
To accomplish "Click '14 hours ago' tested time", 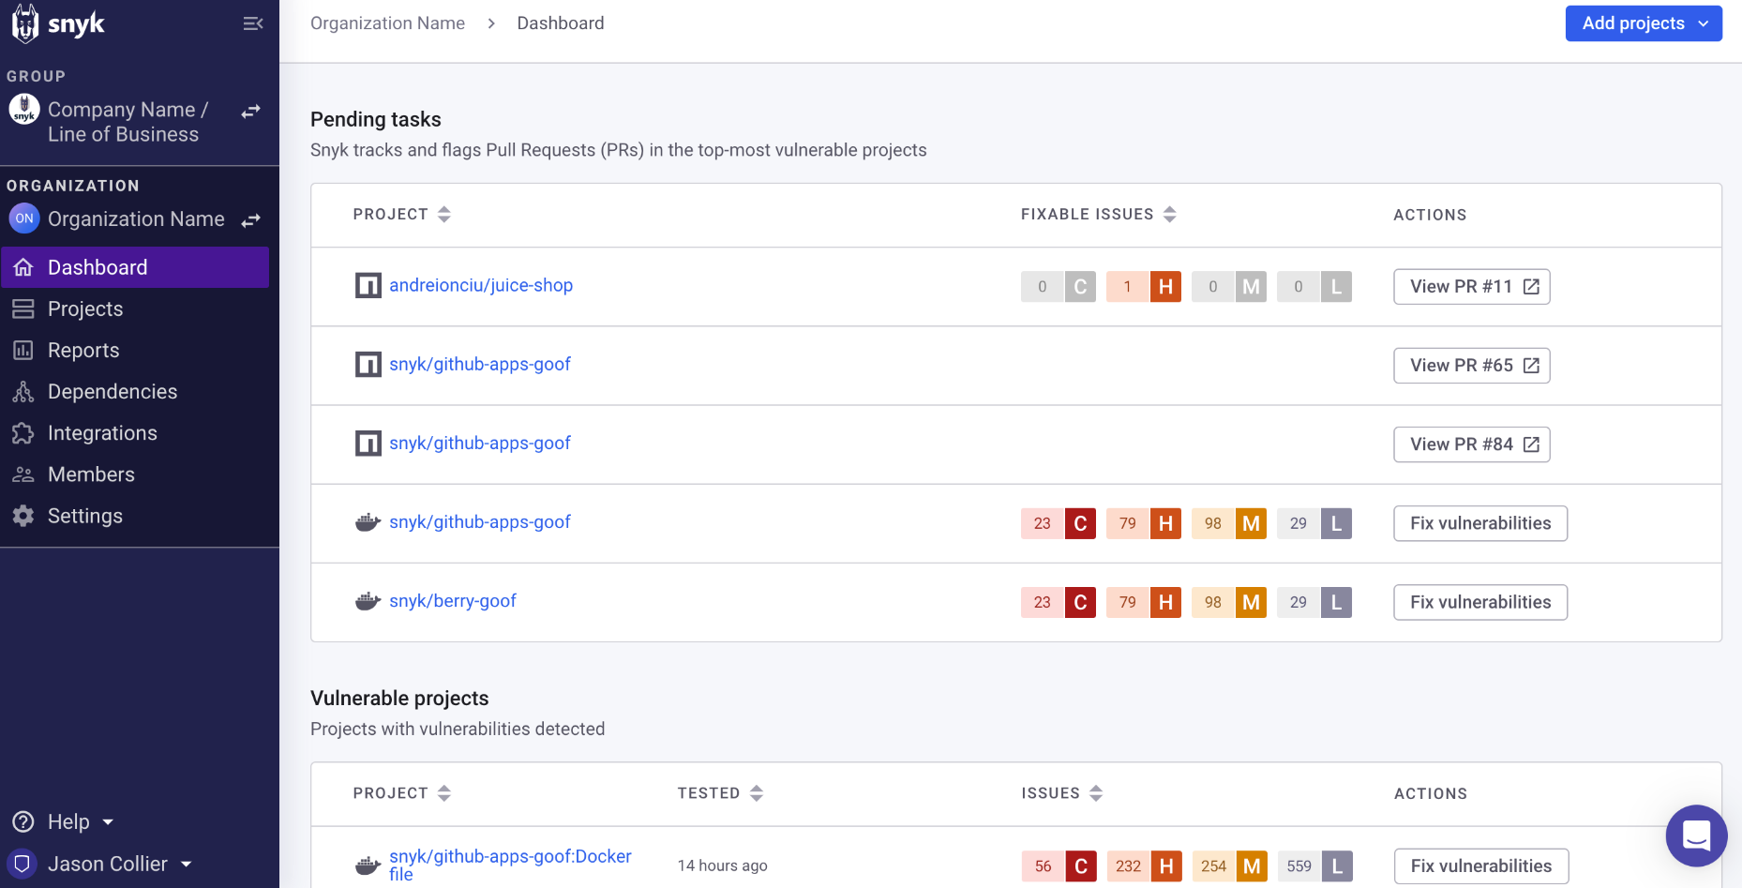I will click(722, 865).
